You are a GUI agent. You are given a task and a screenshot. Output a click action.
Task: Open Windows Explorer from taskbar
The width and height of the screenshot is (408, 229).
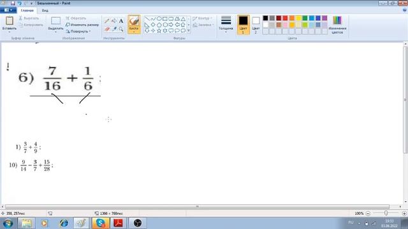(x=26, y=223)
